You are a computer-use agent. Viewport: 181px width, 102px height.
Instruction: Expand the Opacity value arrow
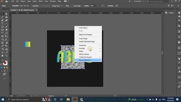pos(98,6)
